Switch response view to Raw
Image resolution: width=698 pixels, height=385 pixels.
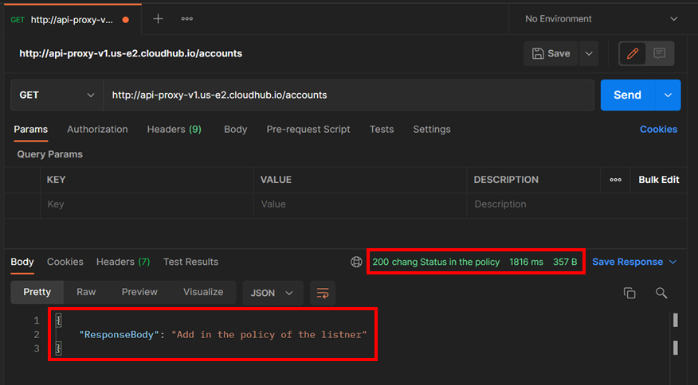(x=86, y=292)
